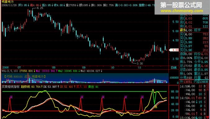Click the sell order row at 4.03
This screenshot has height=119, width=210.
(x=194, y=18)
